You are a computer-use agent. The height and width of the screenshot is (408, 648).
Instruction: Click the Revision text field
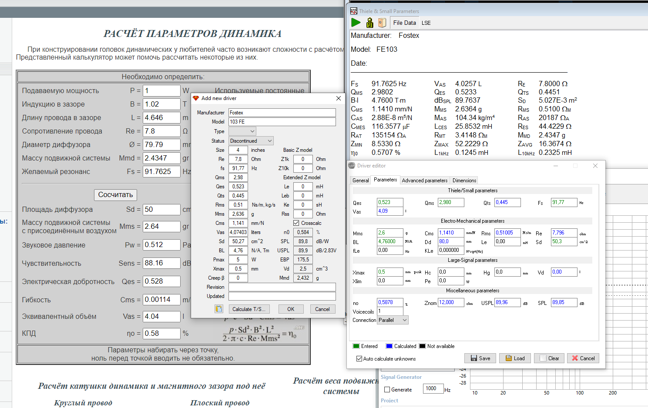tap(282, 287)
